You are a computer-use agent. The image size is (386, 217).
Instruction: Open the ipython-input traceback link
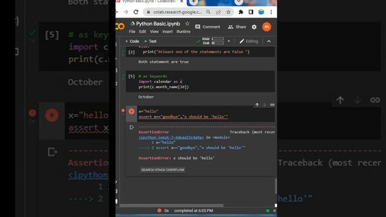171,137
